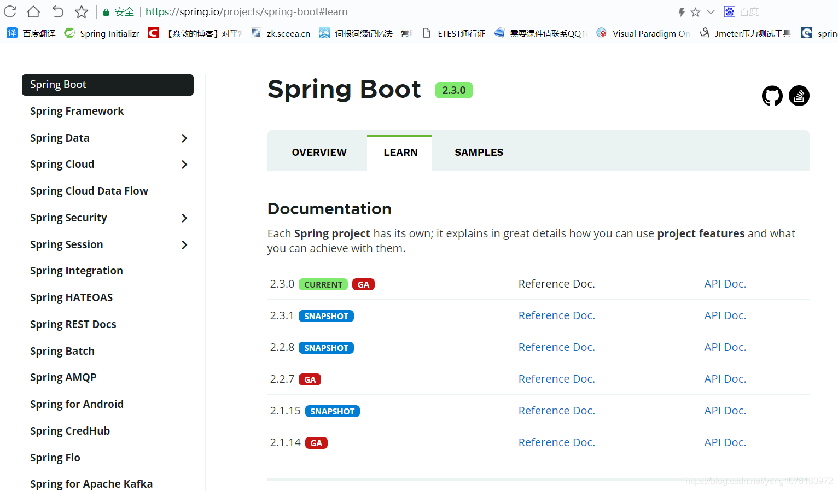Image resolution: width=838 pixels, height=491 pixels.
Task: Open API Doc. for 2.1.15 SNAPSHOT
Action: 725,411
